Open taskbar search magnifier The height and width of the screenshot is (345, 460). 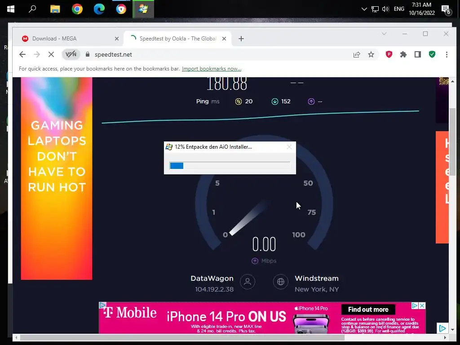(32, 9)
